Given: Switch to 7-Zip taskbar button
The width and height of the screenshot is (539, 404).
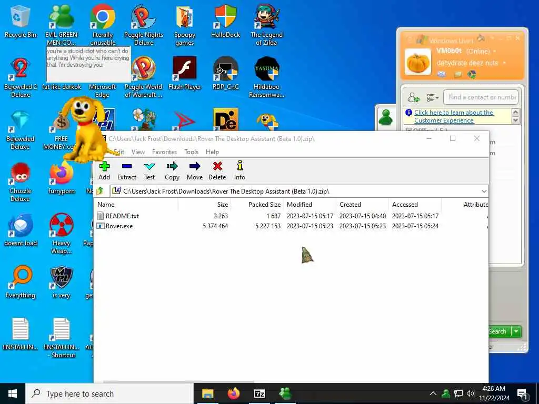Looking at the screenshot, I should tap(259, 393).
